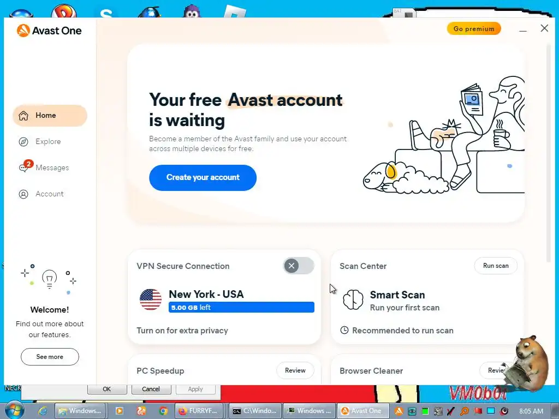Image resolution: width=559 pixels, height=419 pixels.
Task: Click the vertical scrollbar of Avast window
Action: click(x=549, y=153)
